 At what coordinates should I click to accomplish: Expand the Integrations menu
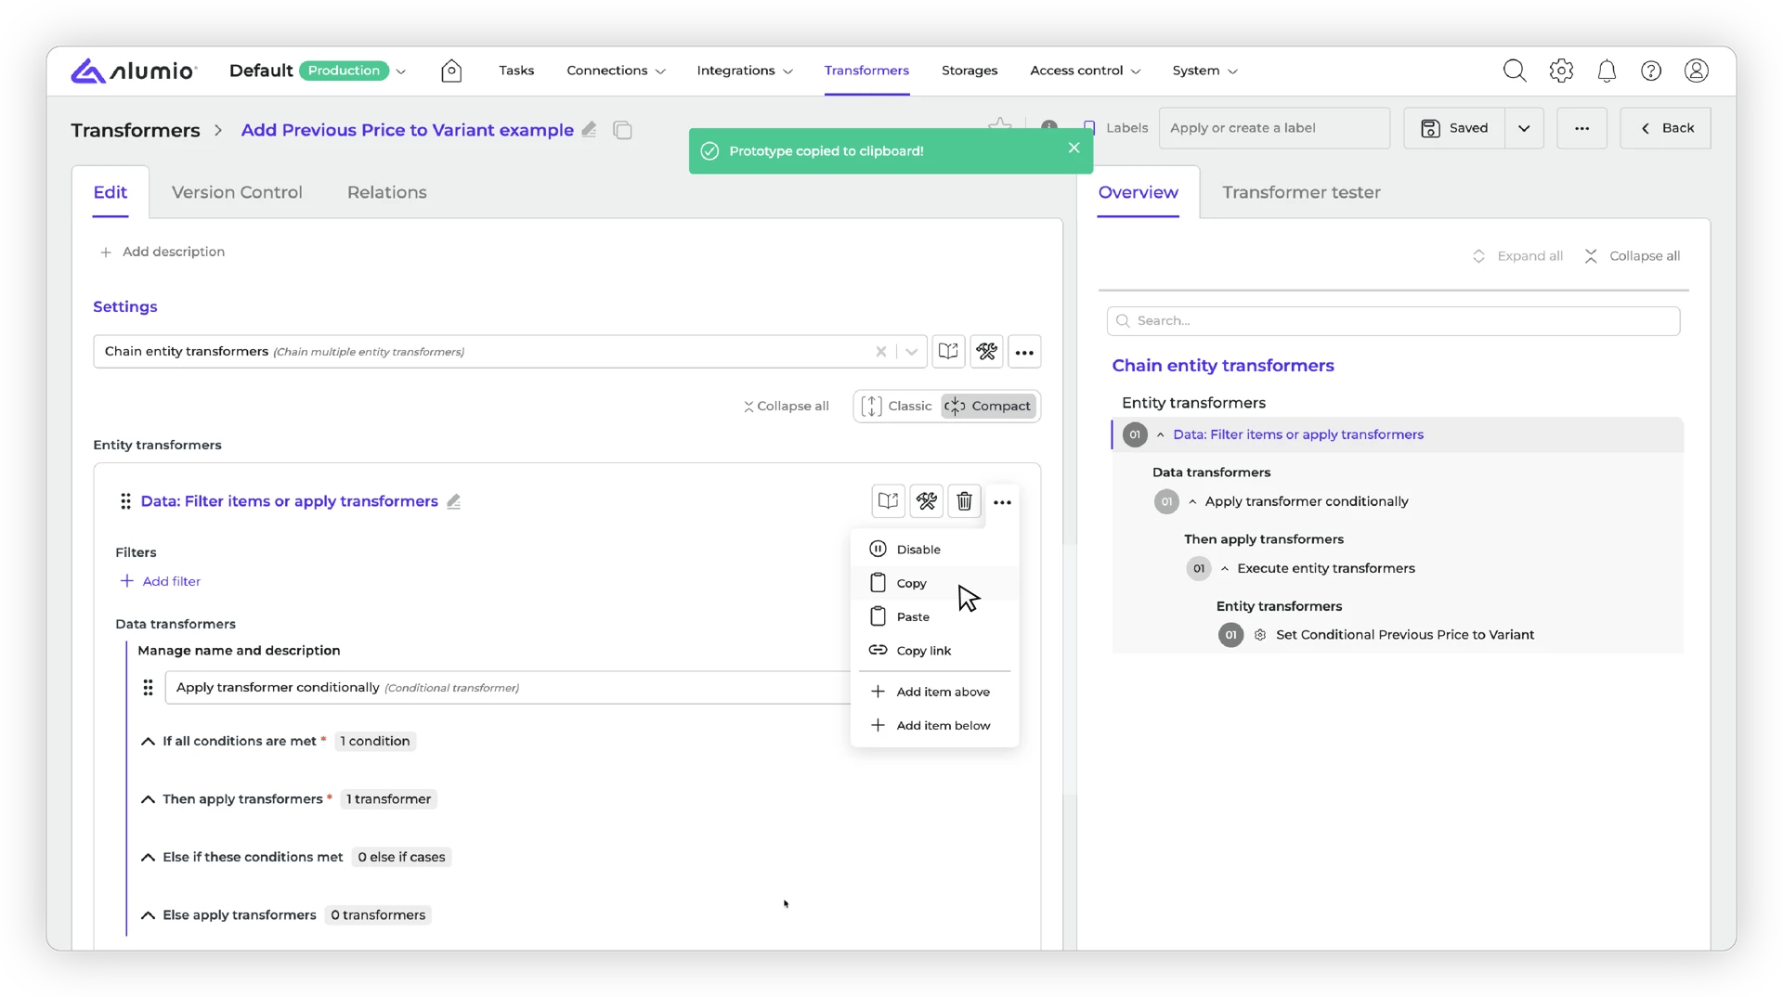point(745,71)
